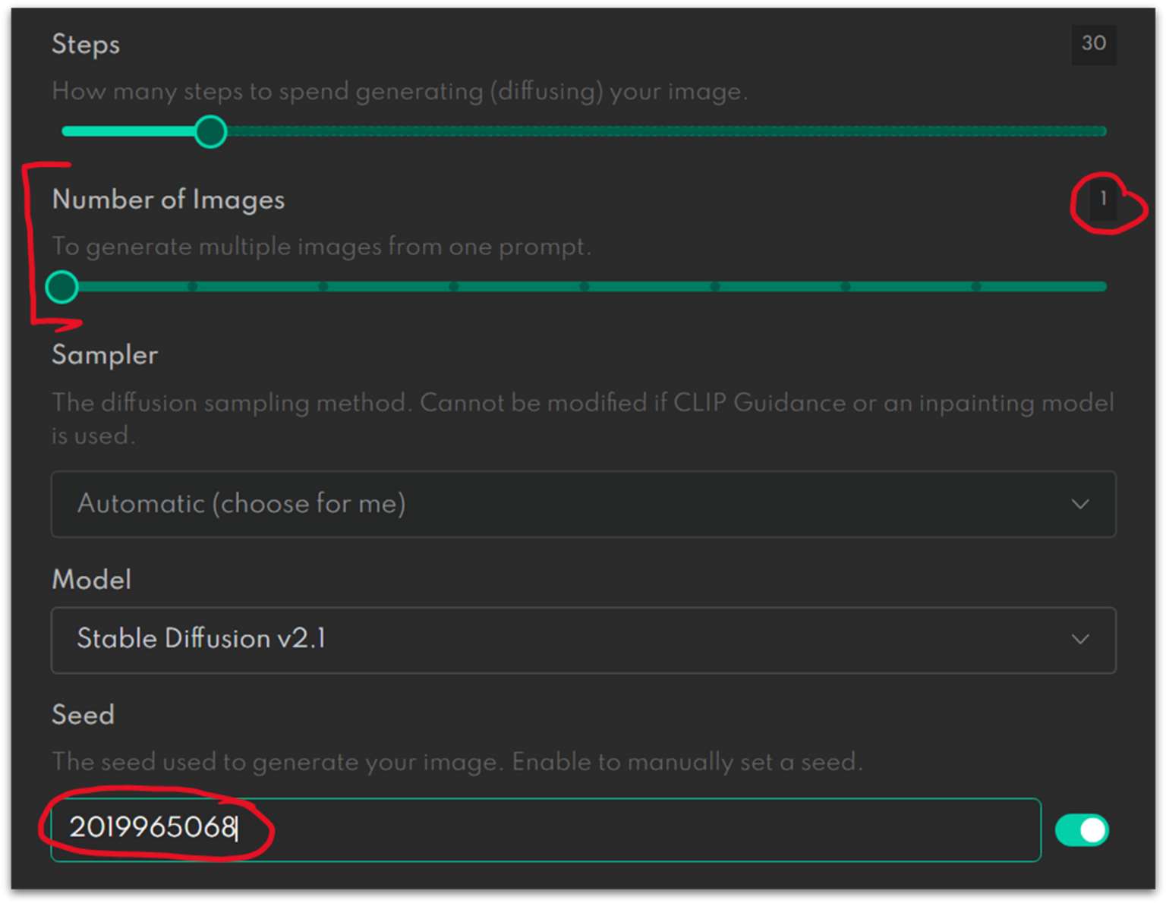Toggle the manual Seed switch off

1082,829
